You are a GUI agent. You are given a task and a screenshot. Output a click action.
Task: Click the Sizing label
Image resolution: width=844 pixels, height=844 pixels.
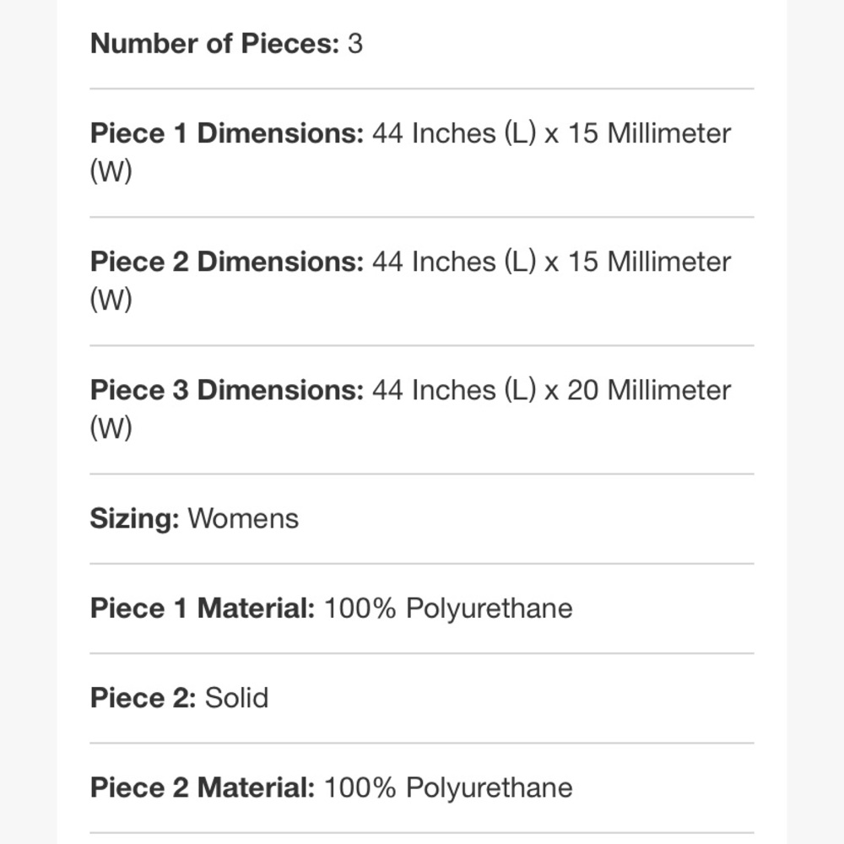click(134, 519)
